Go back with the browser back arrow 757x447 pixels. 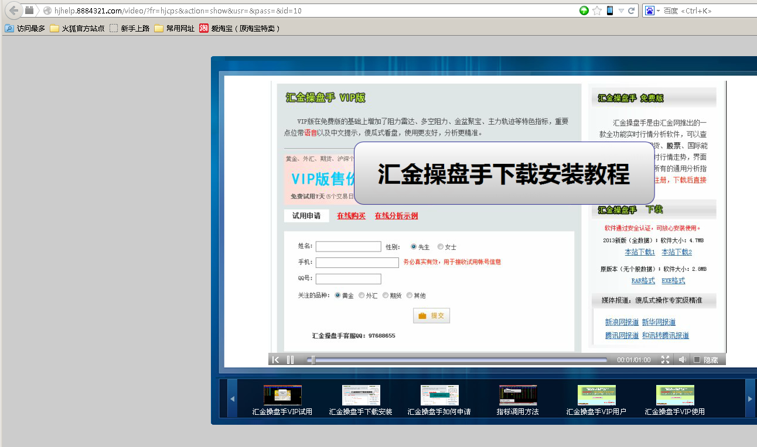(x=14, y=10)
